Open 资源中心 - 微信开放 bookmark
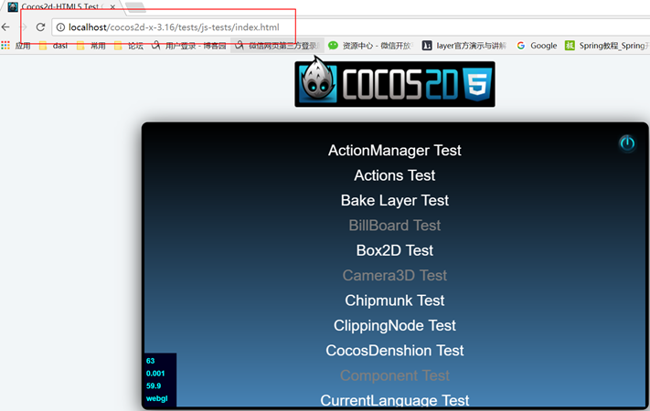This screenshot has height=411, width=650. click(369, 46)
